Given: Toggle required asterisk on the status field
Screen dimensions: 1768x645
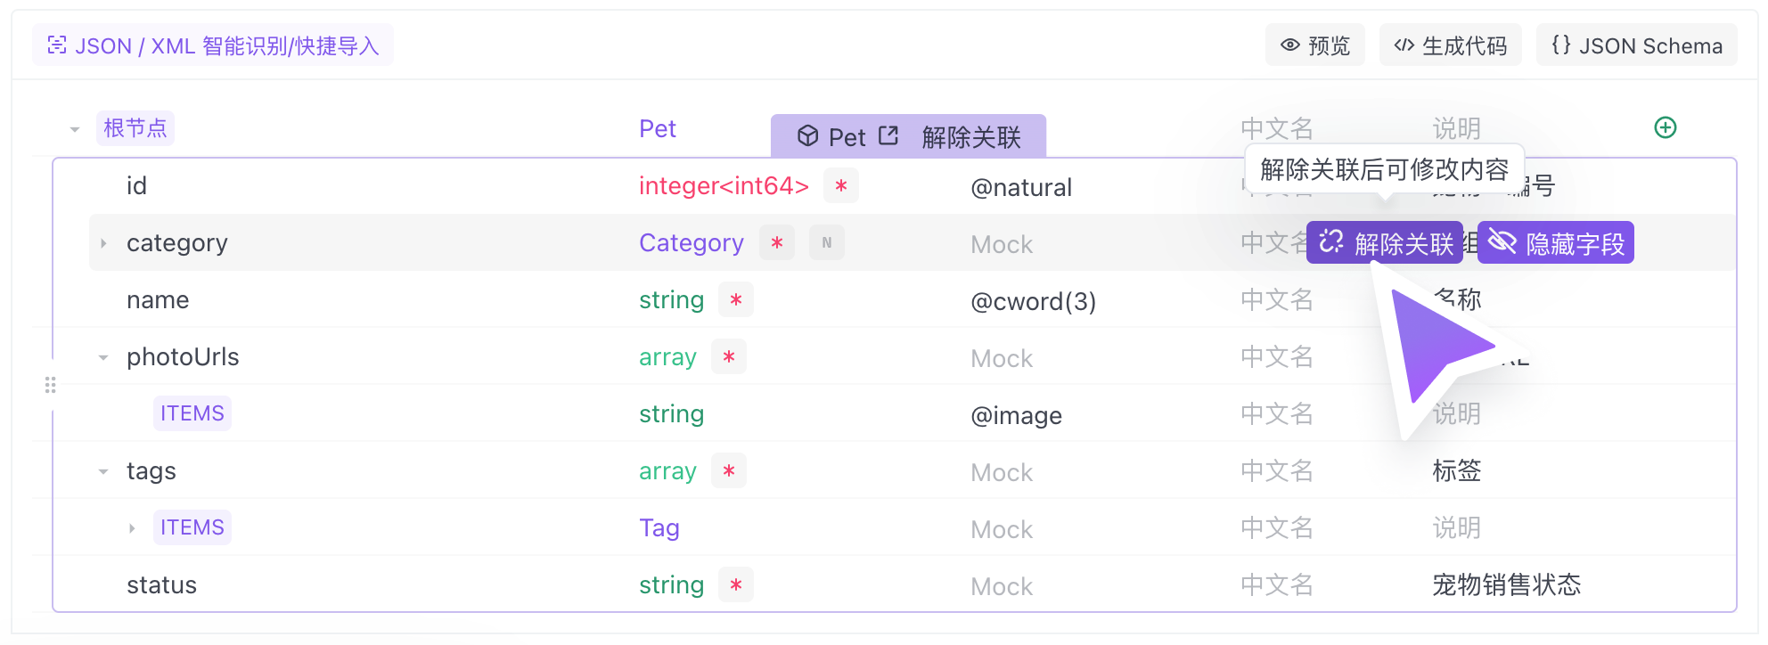Looking at the screenshot, I should point(736,584).
